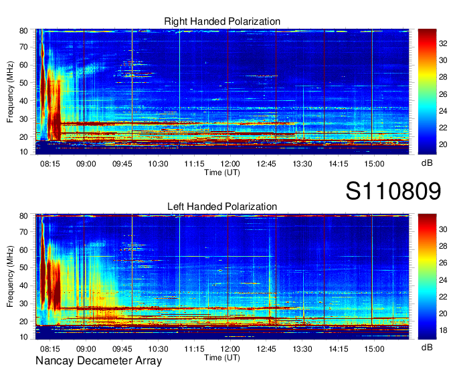The image size is (455, 369).
Task: Click the 11:15 time tick on Right Handed plot
Action: [194, 164]
